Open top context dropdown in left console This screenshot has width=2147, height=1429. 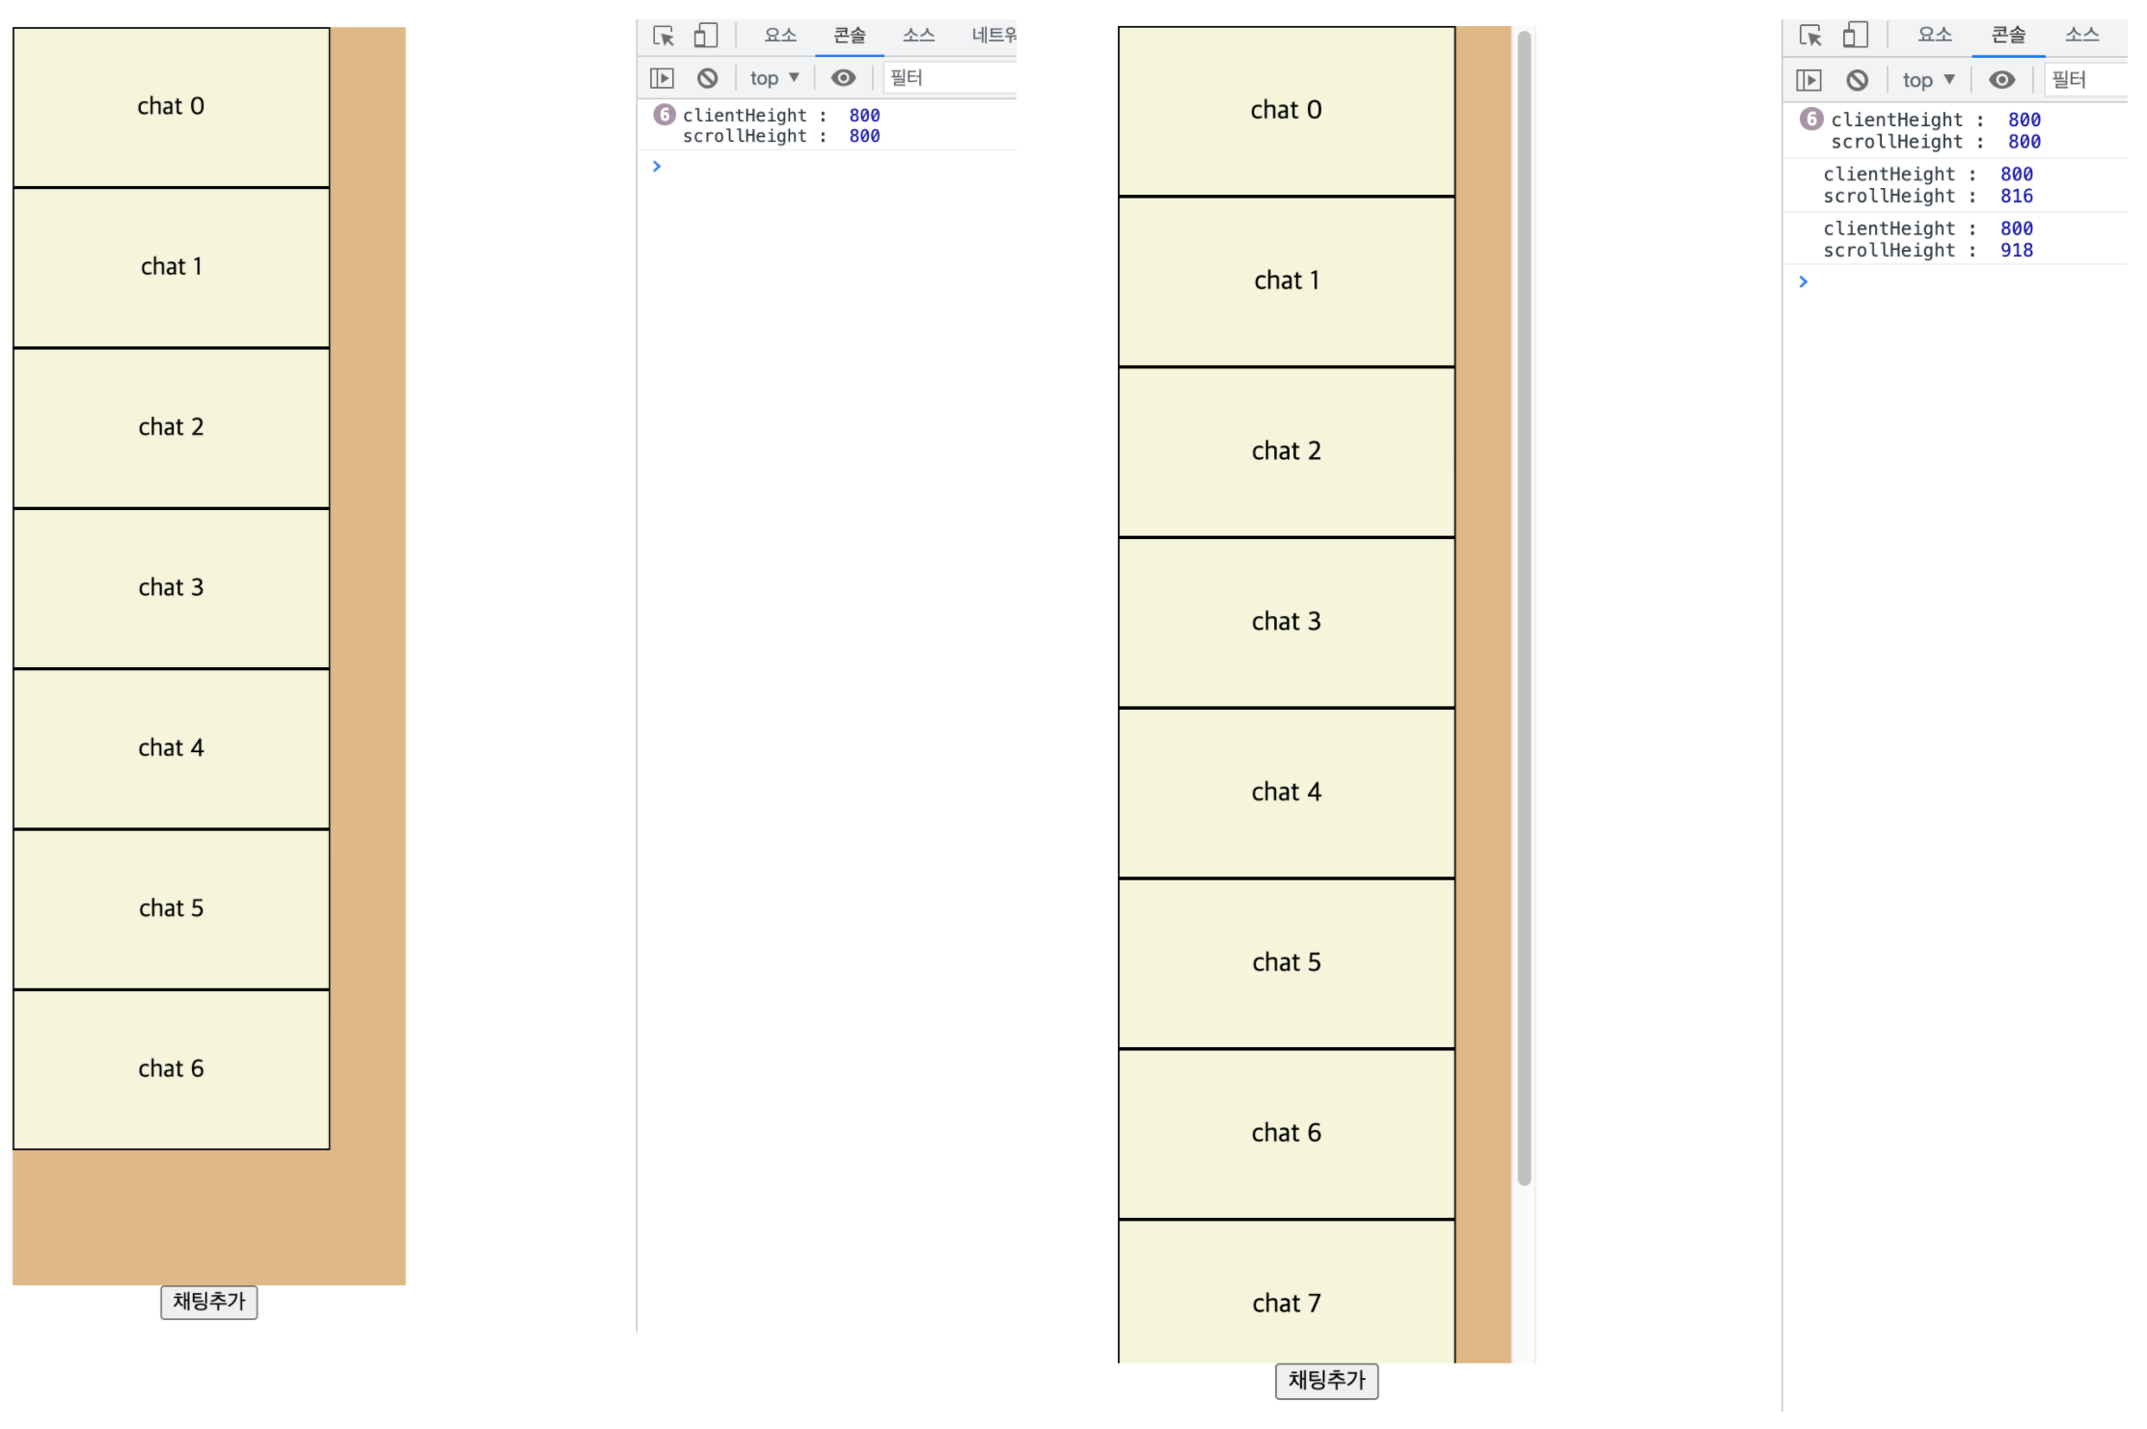[775, 78]
